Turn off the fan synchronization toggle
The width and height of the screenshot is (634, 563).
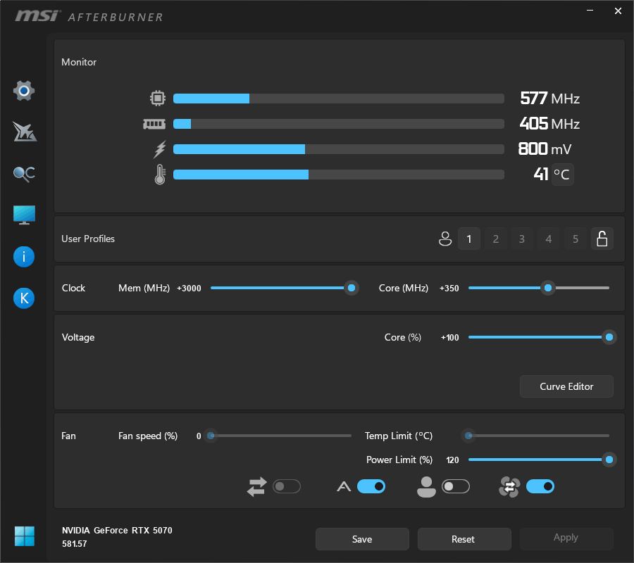pyautogui.click(x=540, y=486)
